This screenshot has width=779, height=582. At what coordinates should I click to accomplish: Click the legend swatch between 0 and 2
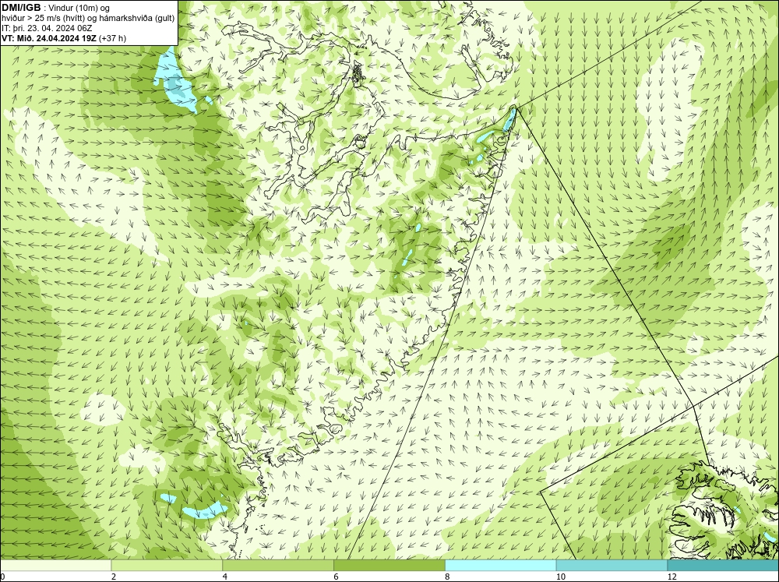[x=55, y=566]
